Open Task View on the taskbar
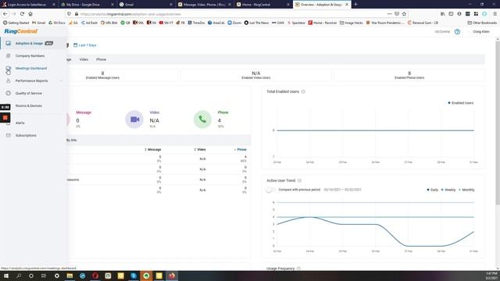This screenshot has height=281, width=500. [x=44, y=276]
